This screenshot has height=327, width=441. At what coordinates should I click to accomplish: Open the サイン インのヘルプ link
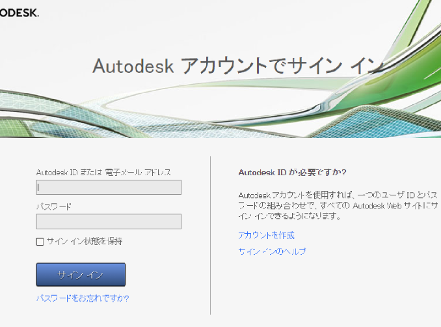coord(272,251)
